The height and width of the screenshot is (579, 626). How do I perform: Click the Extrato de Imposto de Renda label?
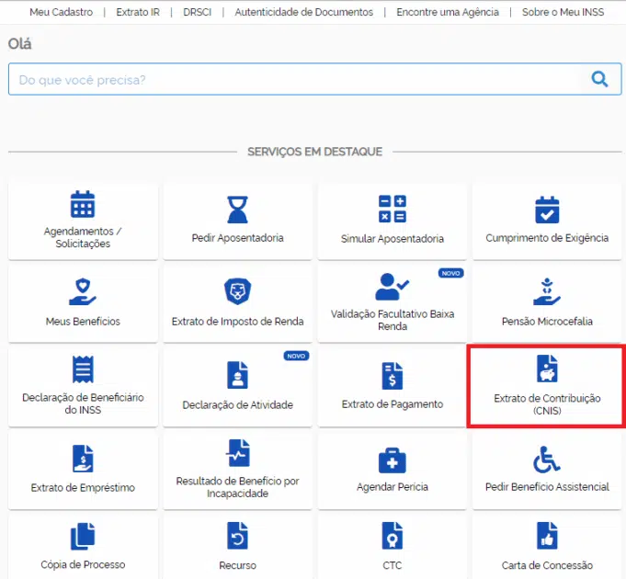[x=237, y=322]
